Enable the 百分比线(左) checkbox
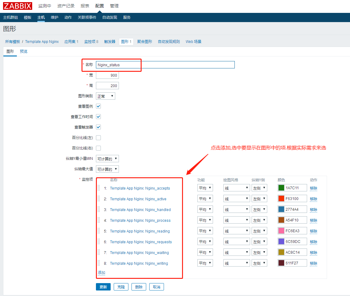Screen dimensions: 350x296 98,138
